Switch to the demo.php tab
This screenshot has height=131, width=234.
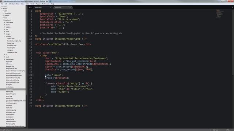coord(42,7)
